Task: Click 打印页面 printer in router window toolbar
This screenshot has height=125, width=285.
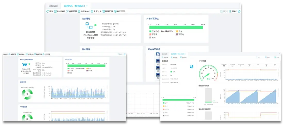Action: point(120,11)
